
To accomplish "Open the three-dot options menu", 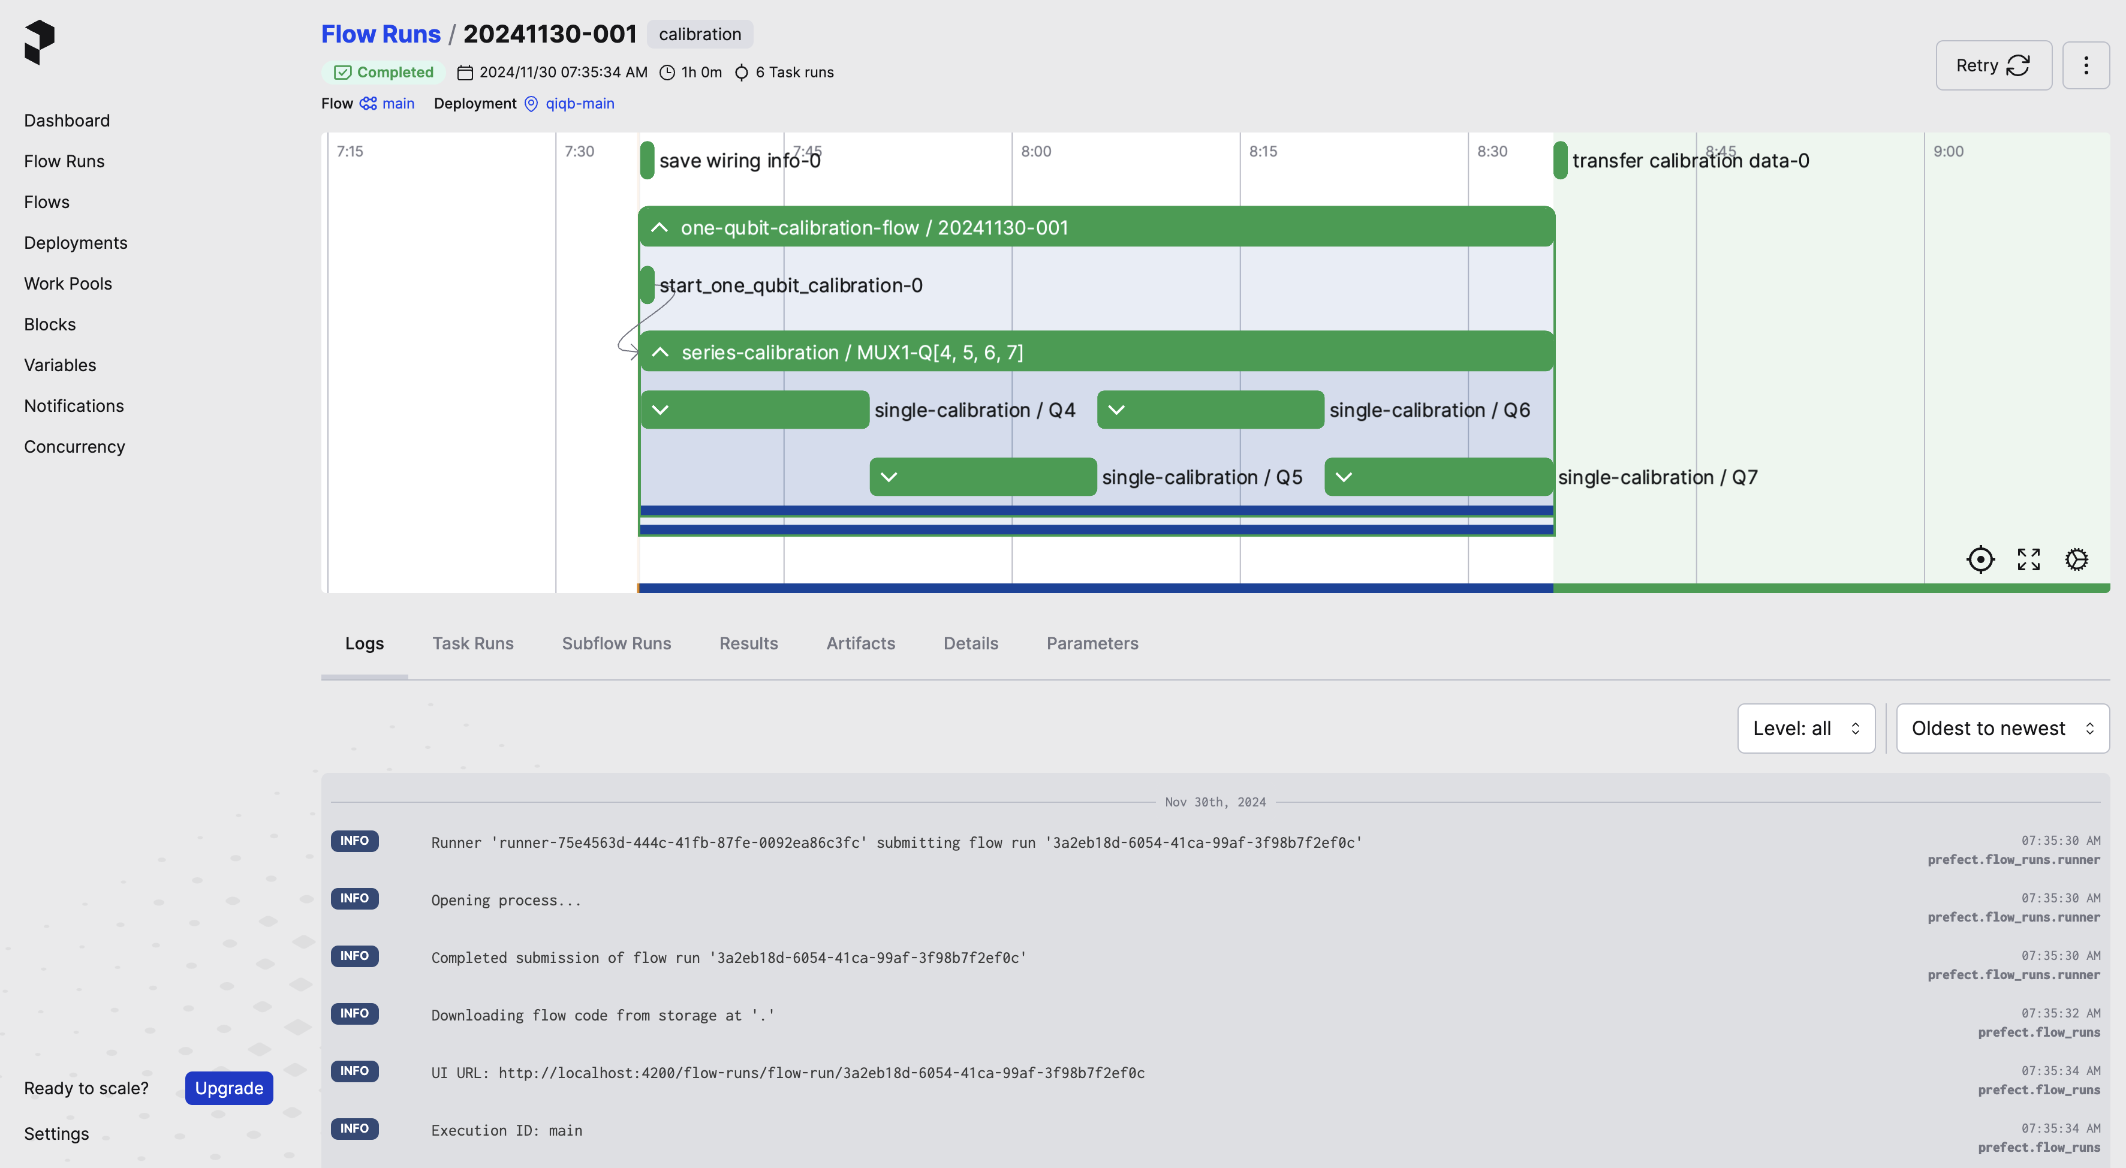I will pyautogui.click(x=2086, y=65).
